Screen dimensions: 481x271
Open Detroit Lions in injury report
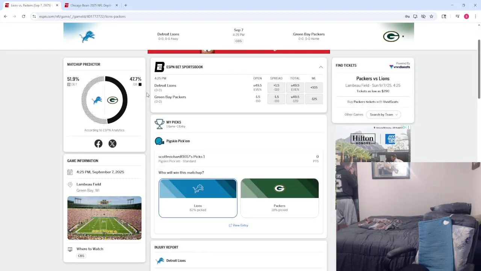pos(176,260)
